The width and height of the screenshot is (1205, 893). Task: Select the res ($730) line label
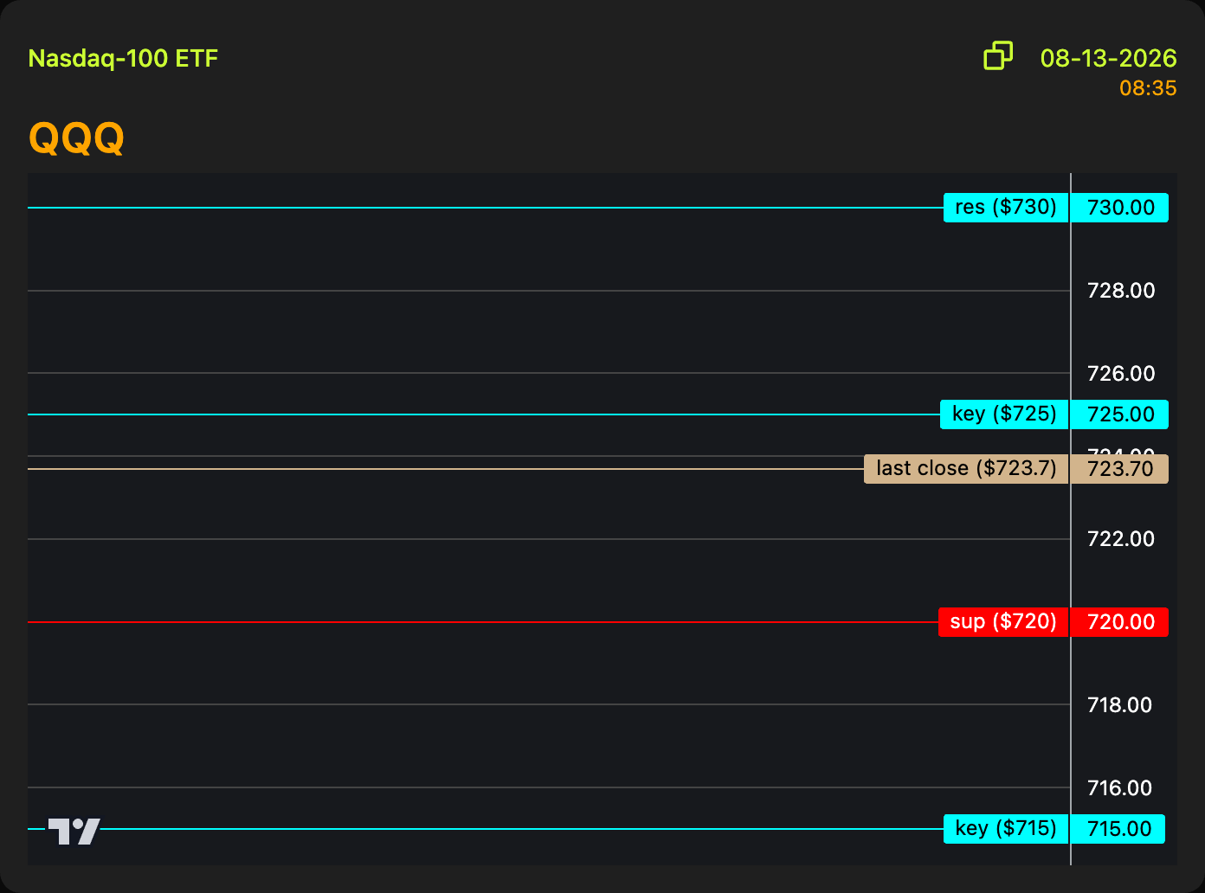(x=1006, y=208)
